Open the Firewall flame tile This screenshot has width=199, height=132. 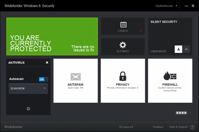[170, 81]
